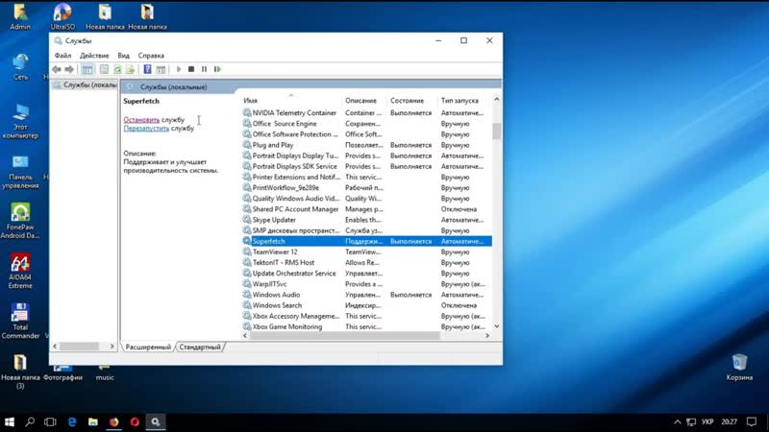Open the FonePaw Android desktop icon

click(x=20, y=221)
